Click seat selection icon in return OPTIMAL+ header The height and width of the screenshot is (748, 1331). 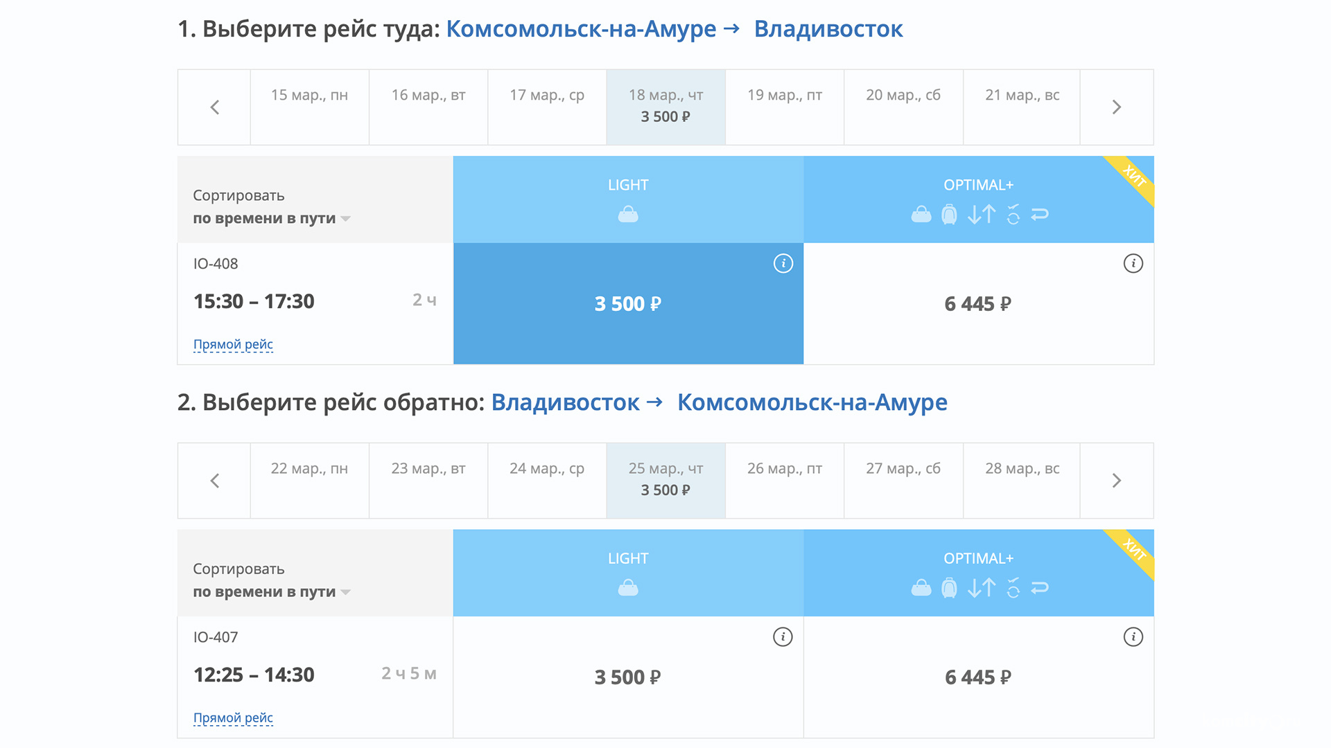pyautogui.click(x=1014, y=588)
